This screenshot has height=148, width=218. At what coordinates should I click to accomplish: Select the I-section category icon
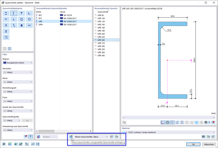tap(6, 13)
